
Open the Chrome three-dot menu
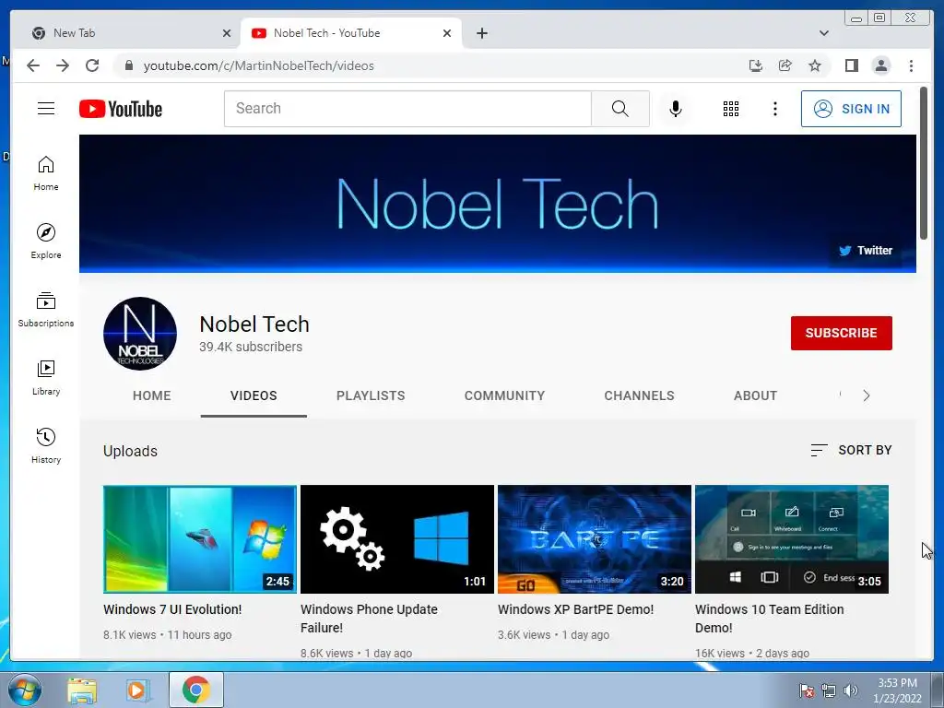[911, 65]
